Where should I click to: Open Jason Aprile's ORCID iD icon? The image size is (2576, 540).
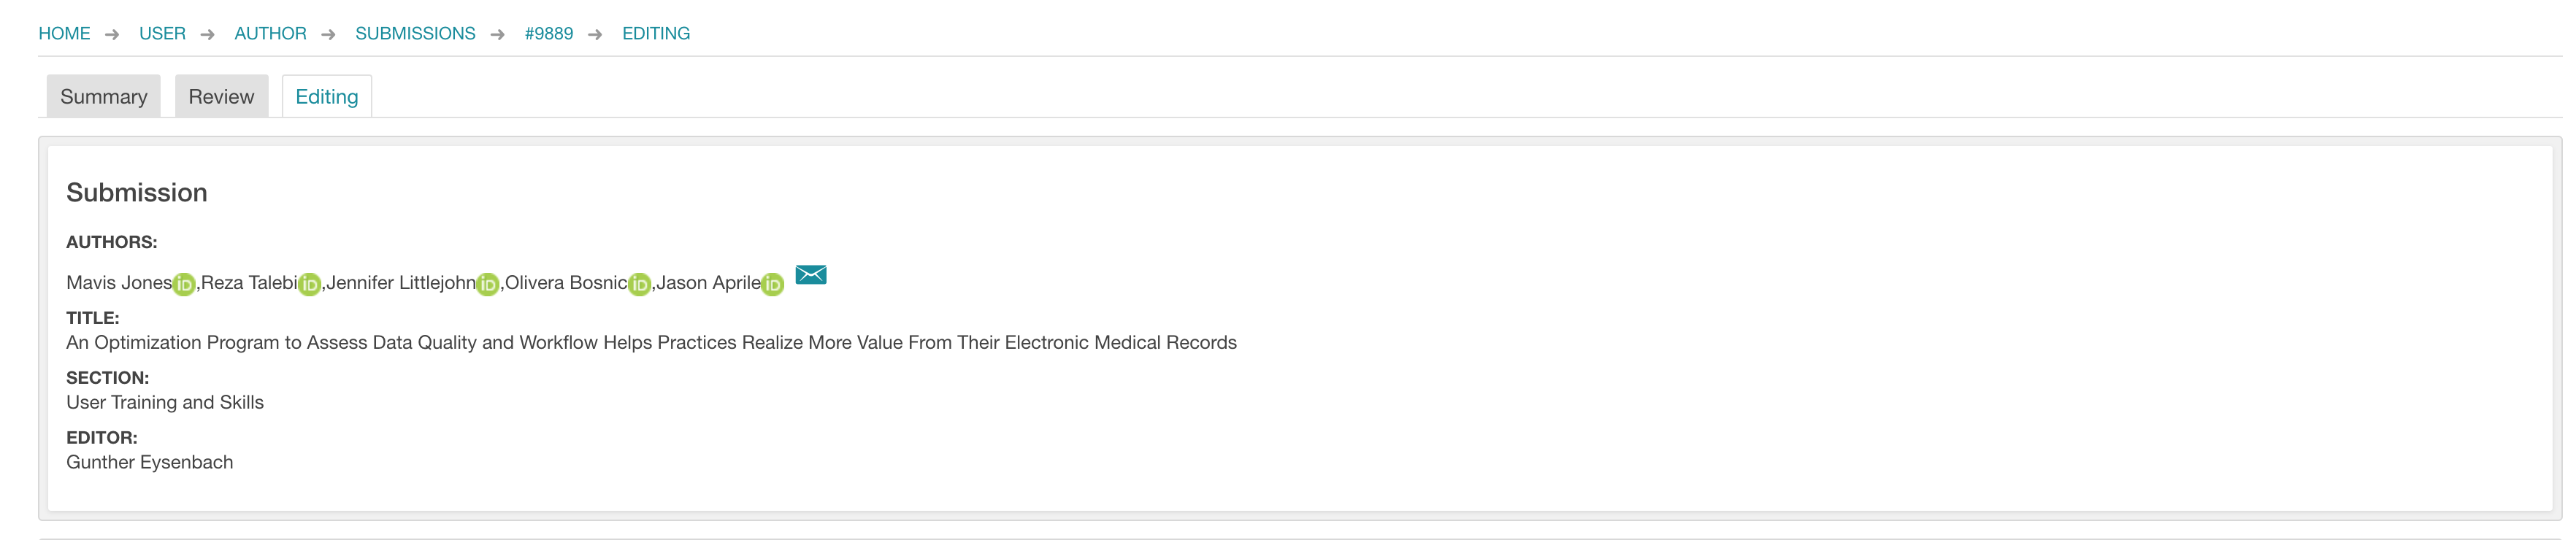pos(773,285)
